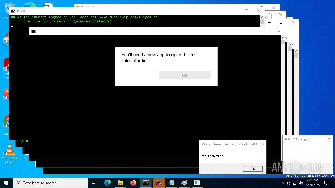Click OK in the 'Message from admin' dialog

pos(253,169)
